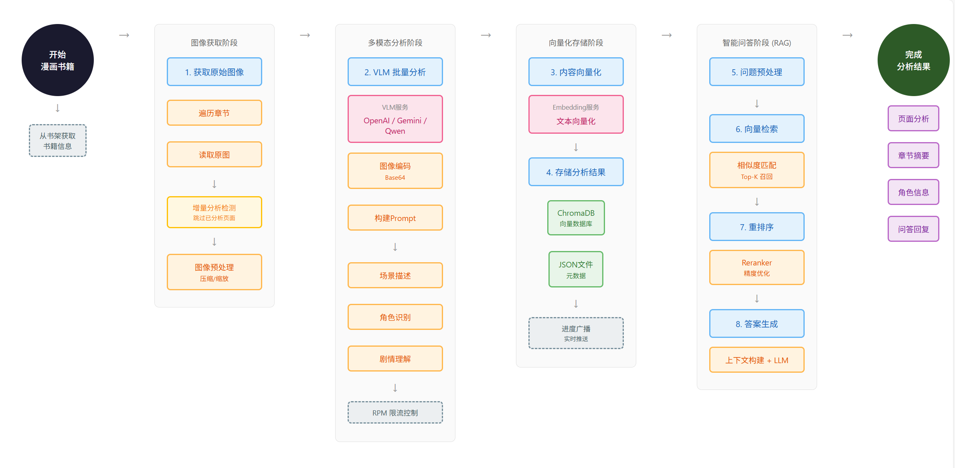Click the 相似度匹配 Top-K 召回 node
This screenshot has width=955, height=468.
click(x=757, y=170)
